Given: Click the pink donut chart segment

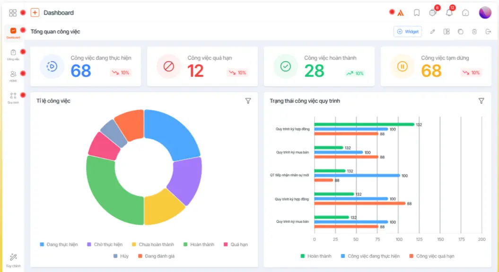Looking at the screenshot, I should 103,147.
